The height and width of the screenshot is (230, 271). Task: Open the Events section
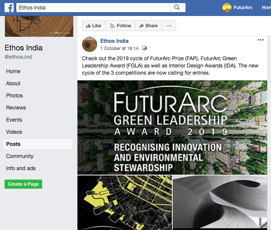click(14, 120)
